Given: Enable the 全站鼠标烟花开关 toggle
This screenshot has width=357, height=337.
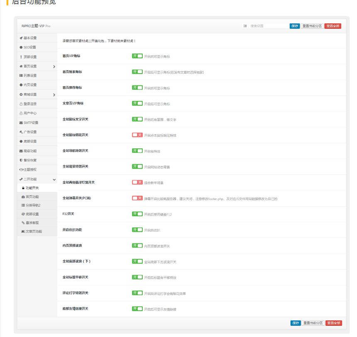Looking at the screenshot, I should (137, 135).
